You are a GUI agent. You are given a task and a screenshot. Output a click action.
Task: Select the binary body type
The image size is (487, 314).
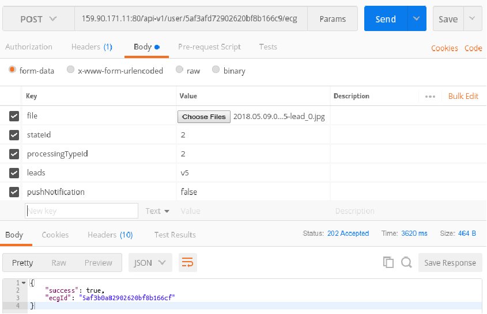pos(216,70)
